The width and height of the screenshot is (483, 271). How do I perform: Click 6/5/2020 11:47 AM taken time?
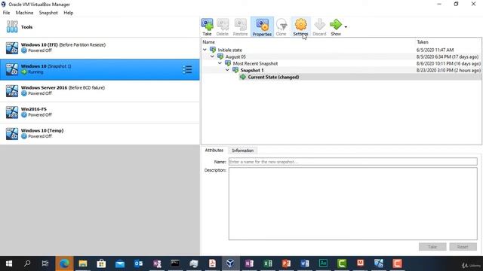coord(435,50)
